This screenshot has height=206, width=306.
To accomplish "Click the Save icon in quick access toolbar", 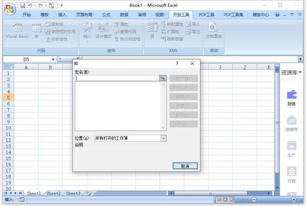I will tap(23, 6).
